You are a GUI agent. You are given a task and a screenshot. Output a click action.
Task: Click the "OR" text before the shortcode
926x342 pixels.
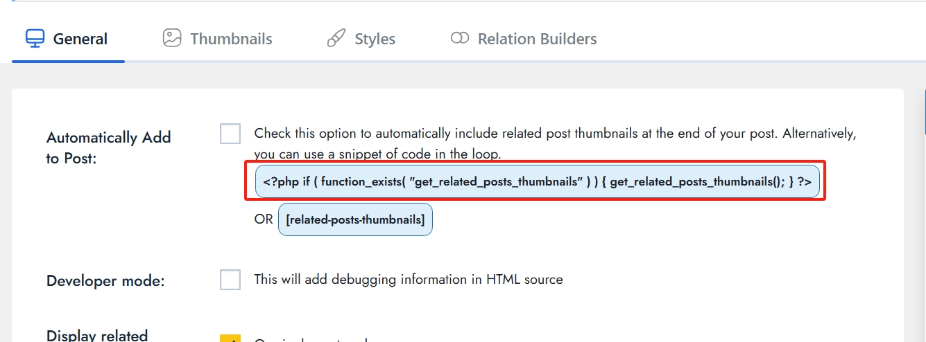tap(264, 219)
